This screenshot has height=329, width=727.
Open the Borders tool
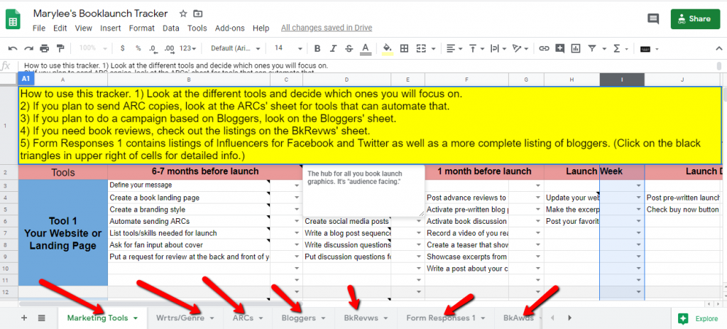point(404,48)
